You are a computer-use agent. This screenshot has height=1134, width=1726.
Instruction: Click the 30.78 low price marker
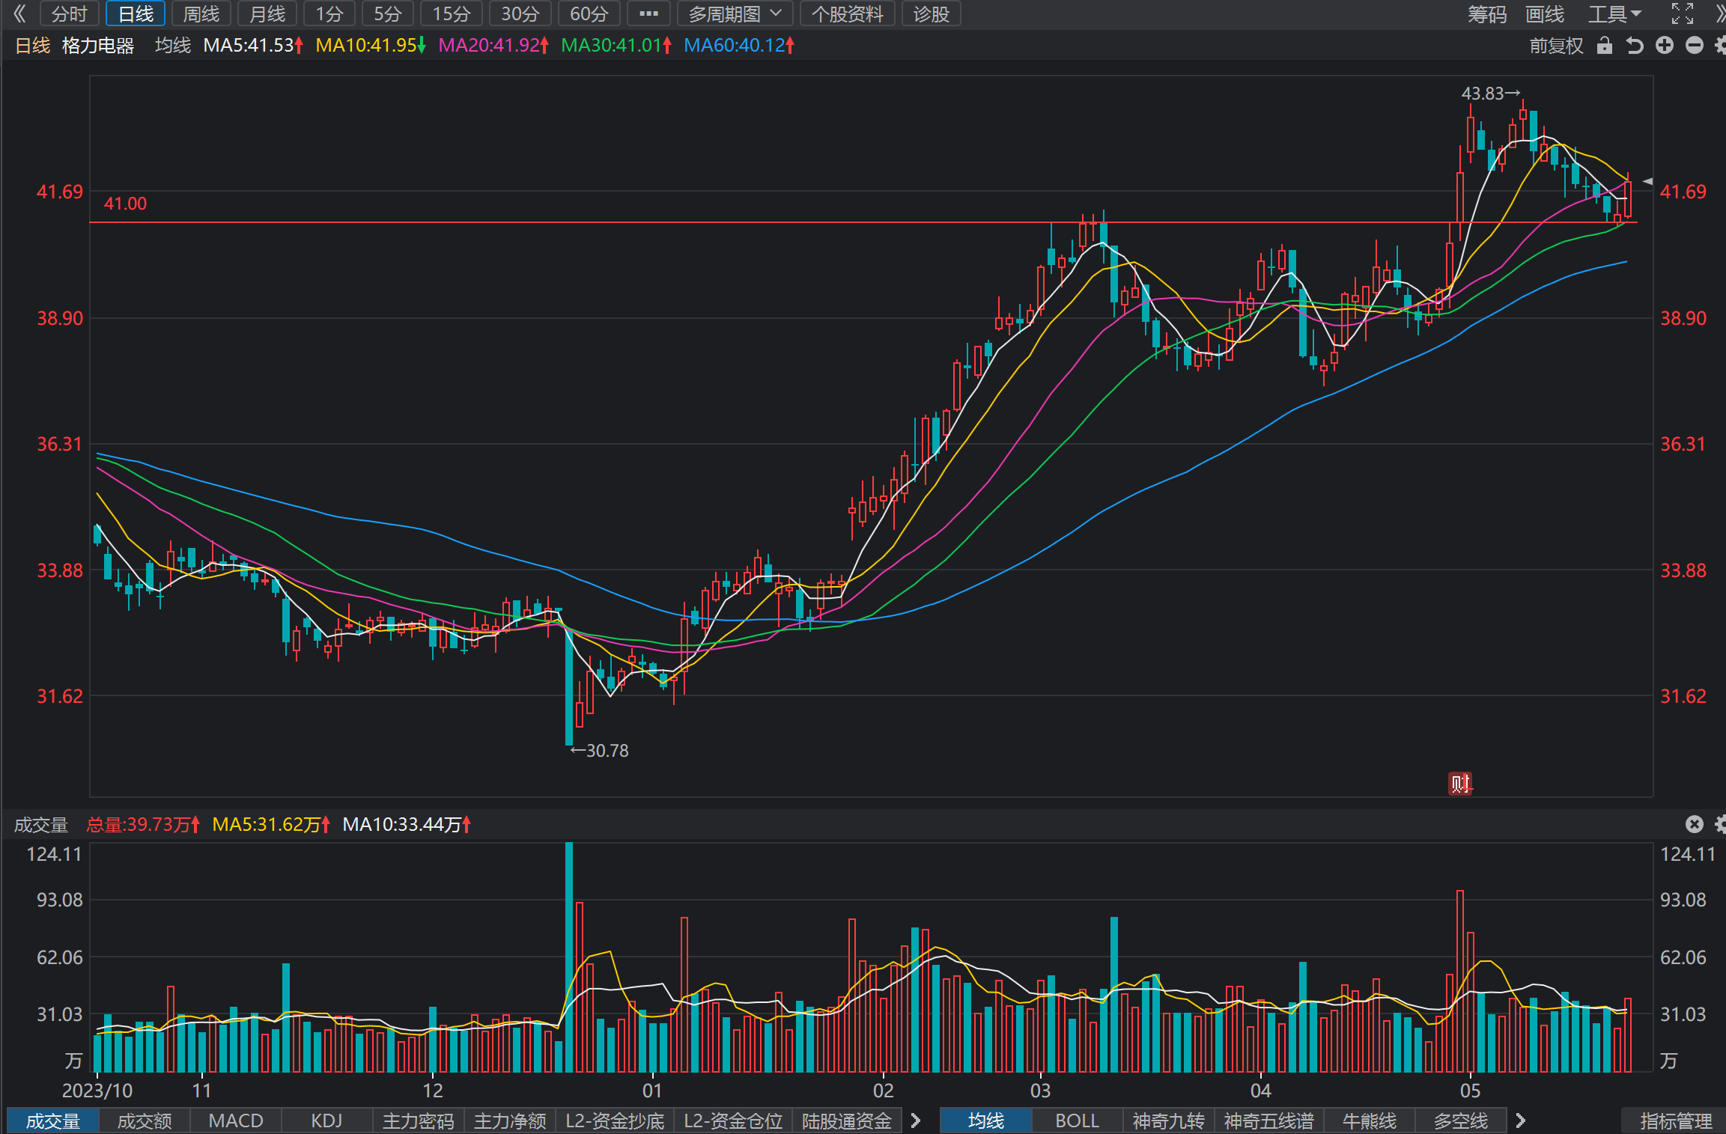pyautogui.click(x=599, y=751)
